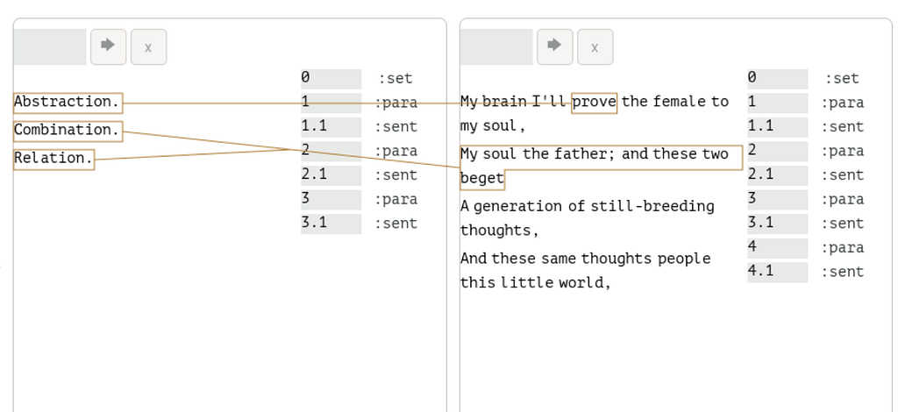Select index 3.1 in the left panel
Screen dimensions: 898x412
pyautogui.click(x=331, y=224)
